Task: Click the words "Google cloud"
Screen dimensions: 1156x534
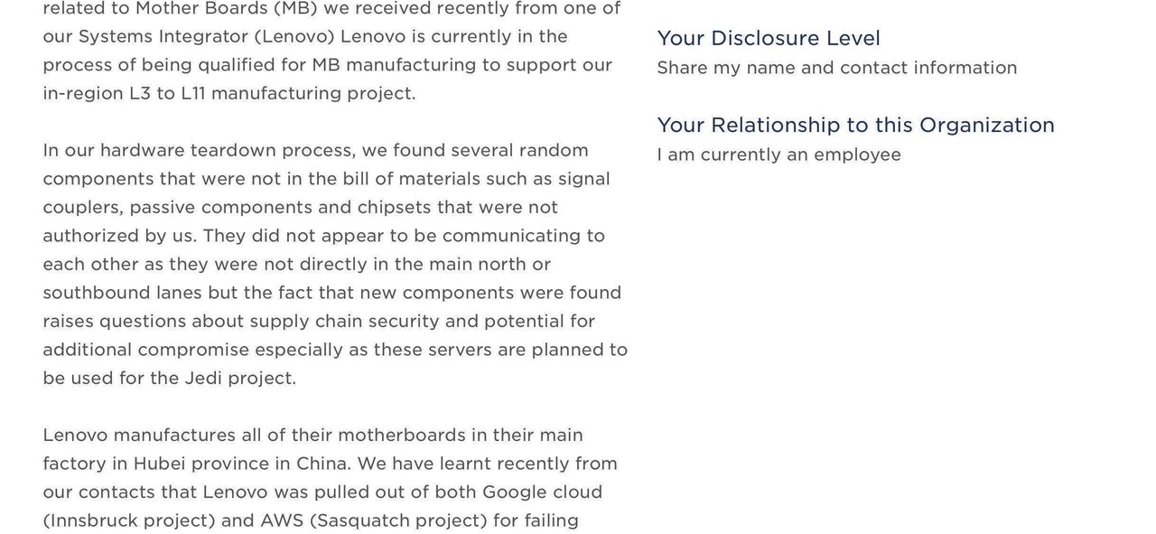Action: [542, 492]
